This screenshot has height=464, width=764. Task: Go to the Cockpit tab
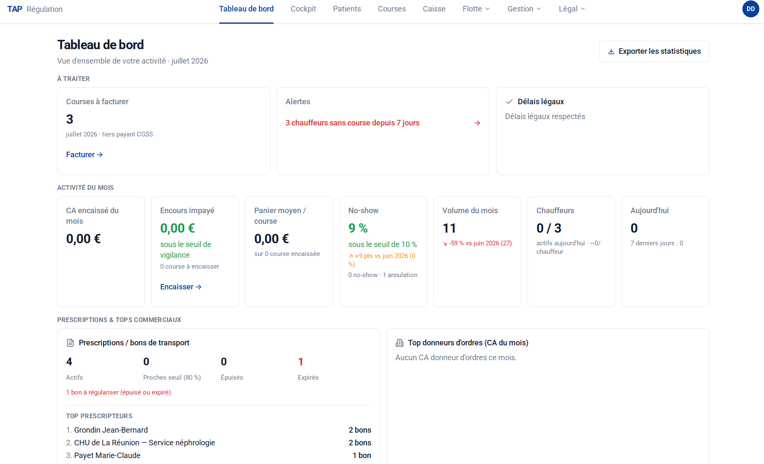click(x=303, y=9)
